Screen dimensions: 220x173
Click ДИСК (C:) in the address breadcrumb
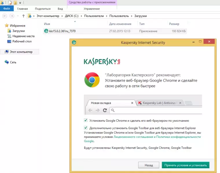(x=71, y=16)
